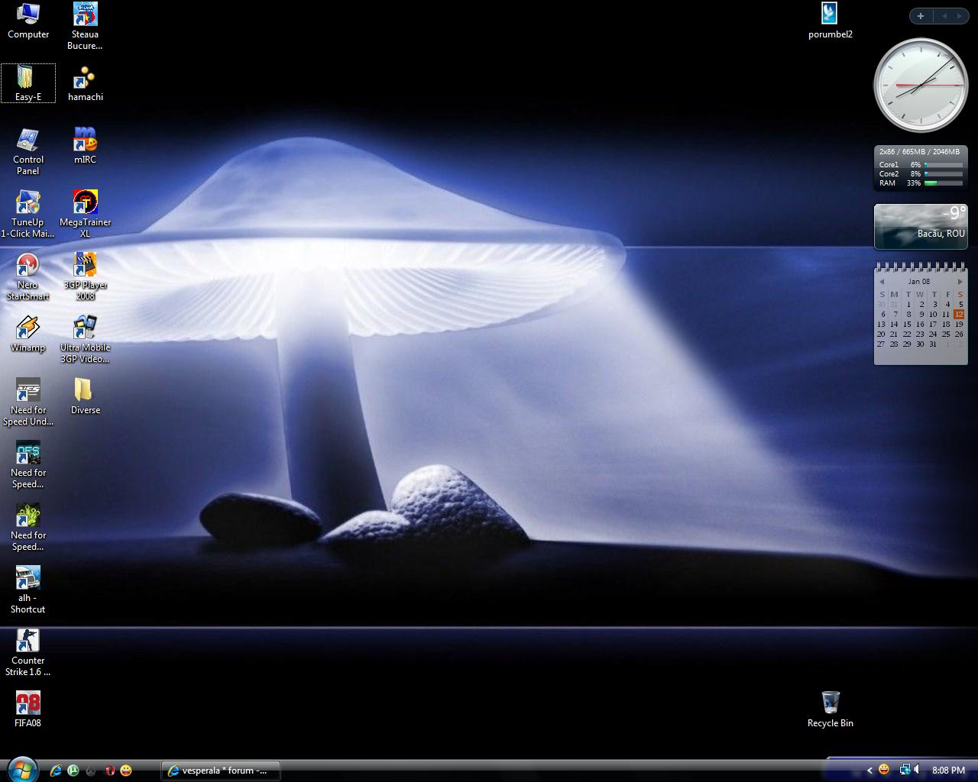This screenshot has height=782, width=978.
Task: Open the Nero StartSmart shortcut
Action: [28, 267]
